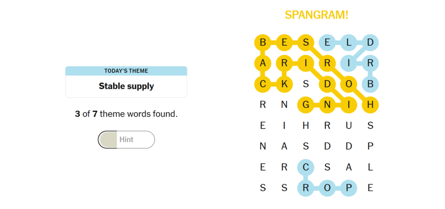Click the blue highlighted letter E

coord(327,43)
